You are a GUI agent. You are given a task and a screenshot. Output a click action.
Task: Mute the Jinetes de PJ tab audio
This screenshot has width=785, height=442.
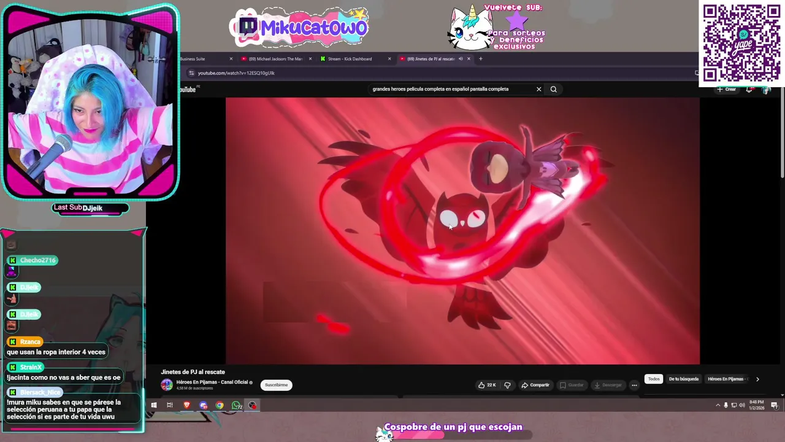461,59
